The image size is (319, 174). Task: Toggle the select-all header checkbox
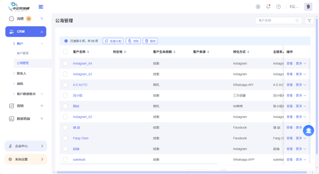tap(65, 52)
